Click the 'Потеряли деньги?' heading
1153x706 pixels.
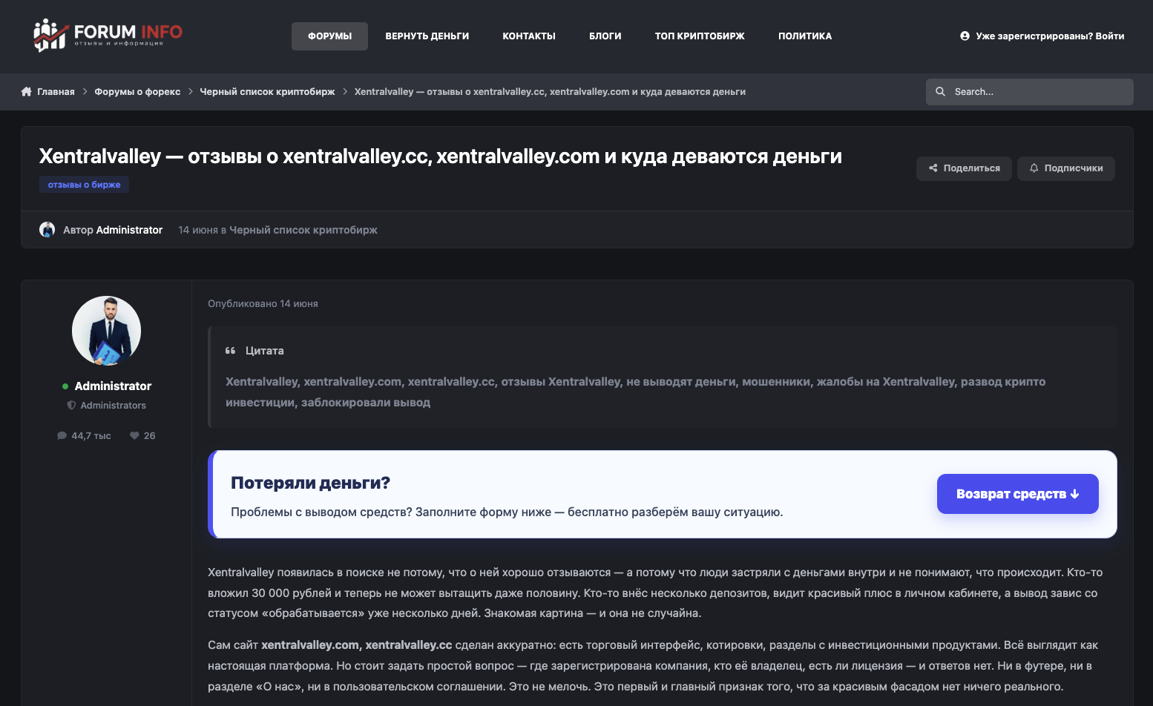coord(310,483)
